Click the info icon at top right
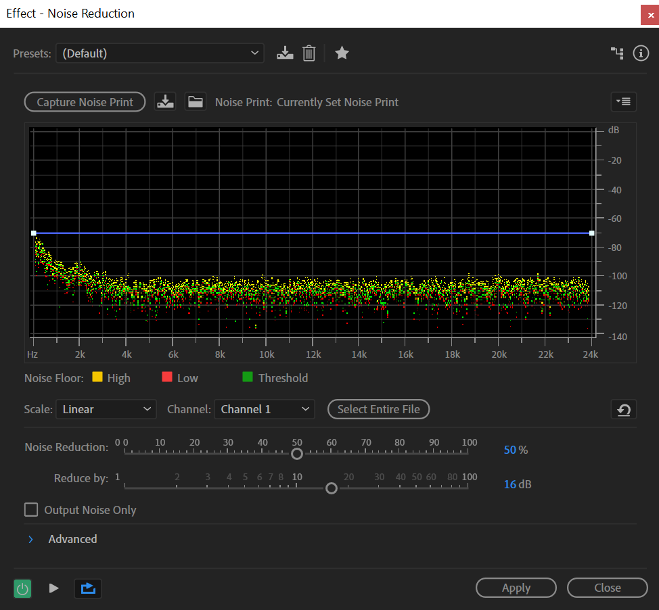Screen dimensions: 659x610 [641, 53]
